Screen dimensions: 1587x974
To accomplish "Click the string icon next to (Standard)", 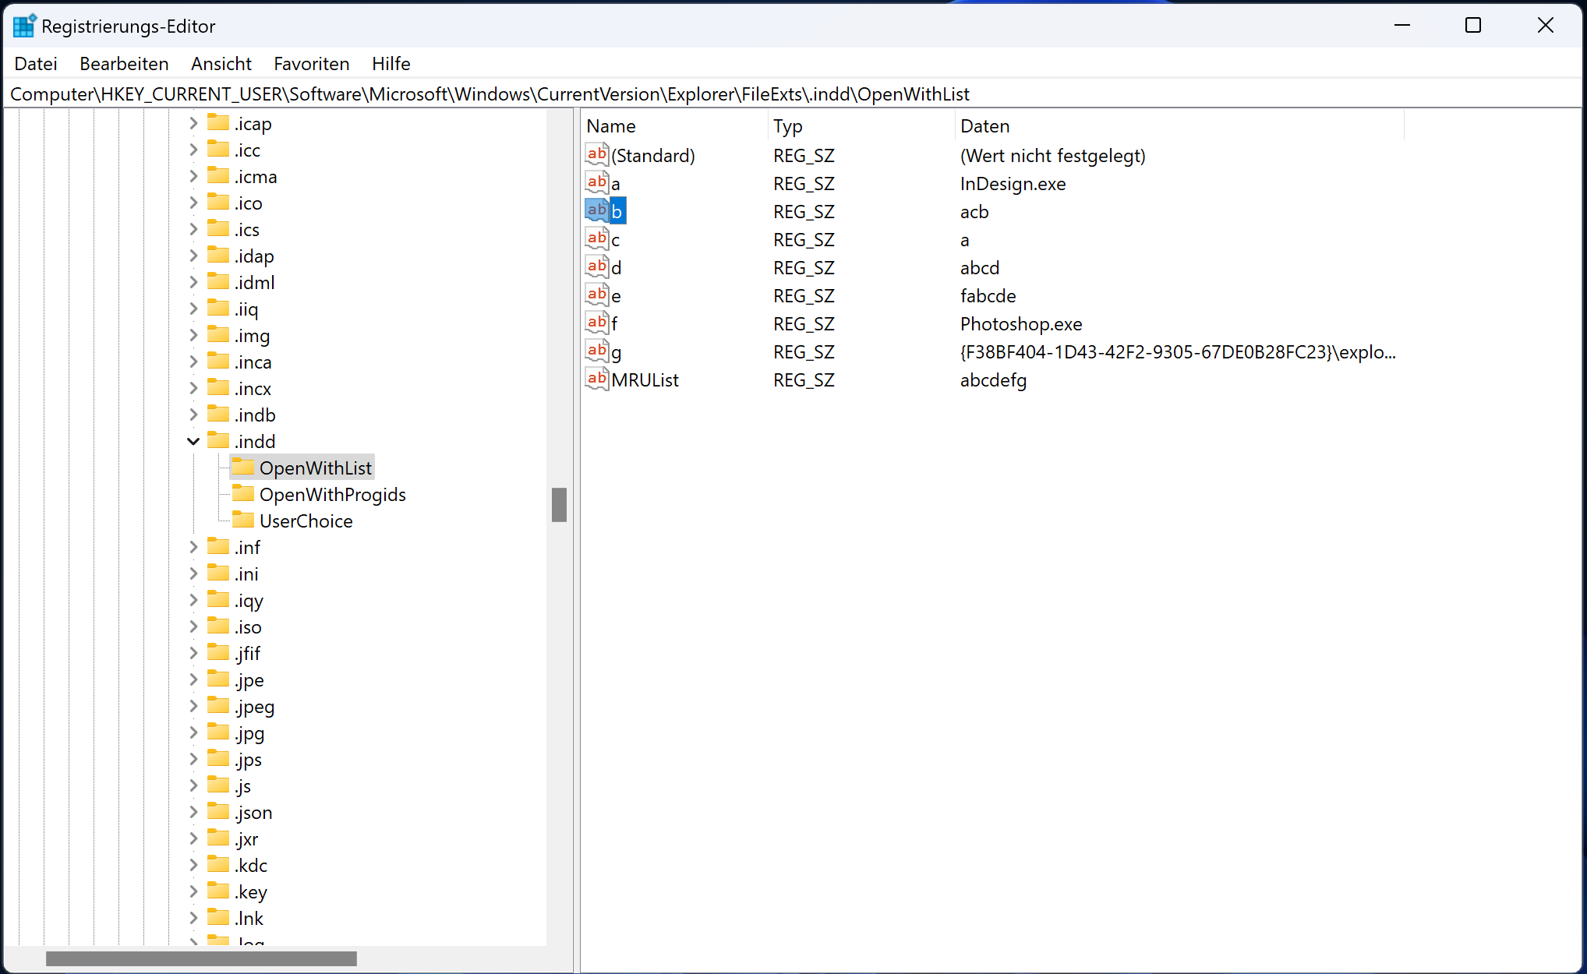I will point(597,154).
